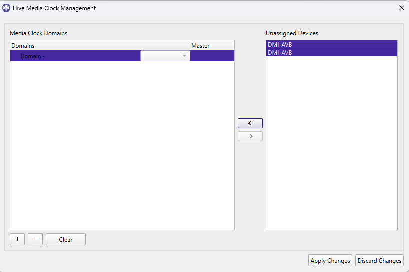Click empty space in the Unassigned Devices list
409x272 pixels.
331,150
